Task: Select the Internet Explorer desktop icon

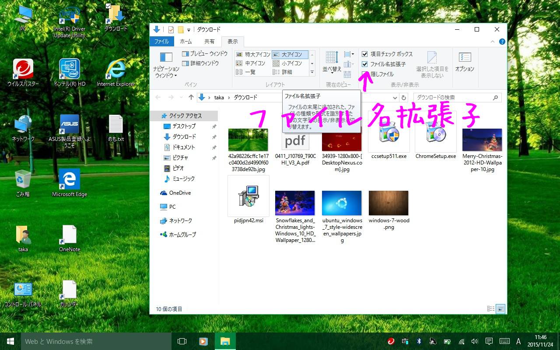Action: [x=116, y=73]
